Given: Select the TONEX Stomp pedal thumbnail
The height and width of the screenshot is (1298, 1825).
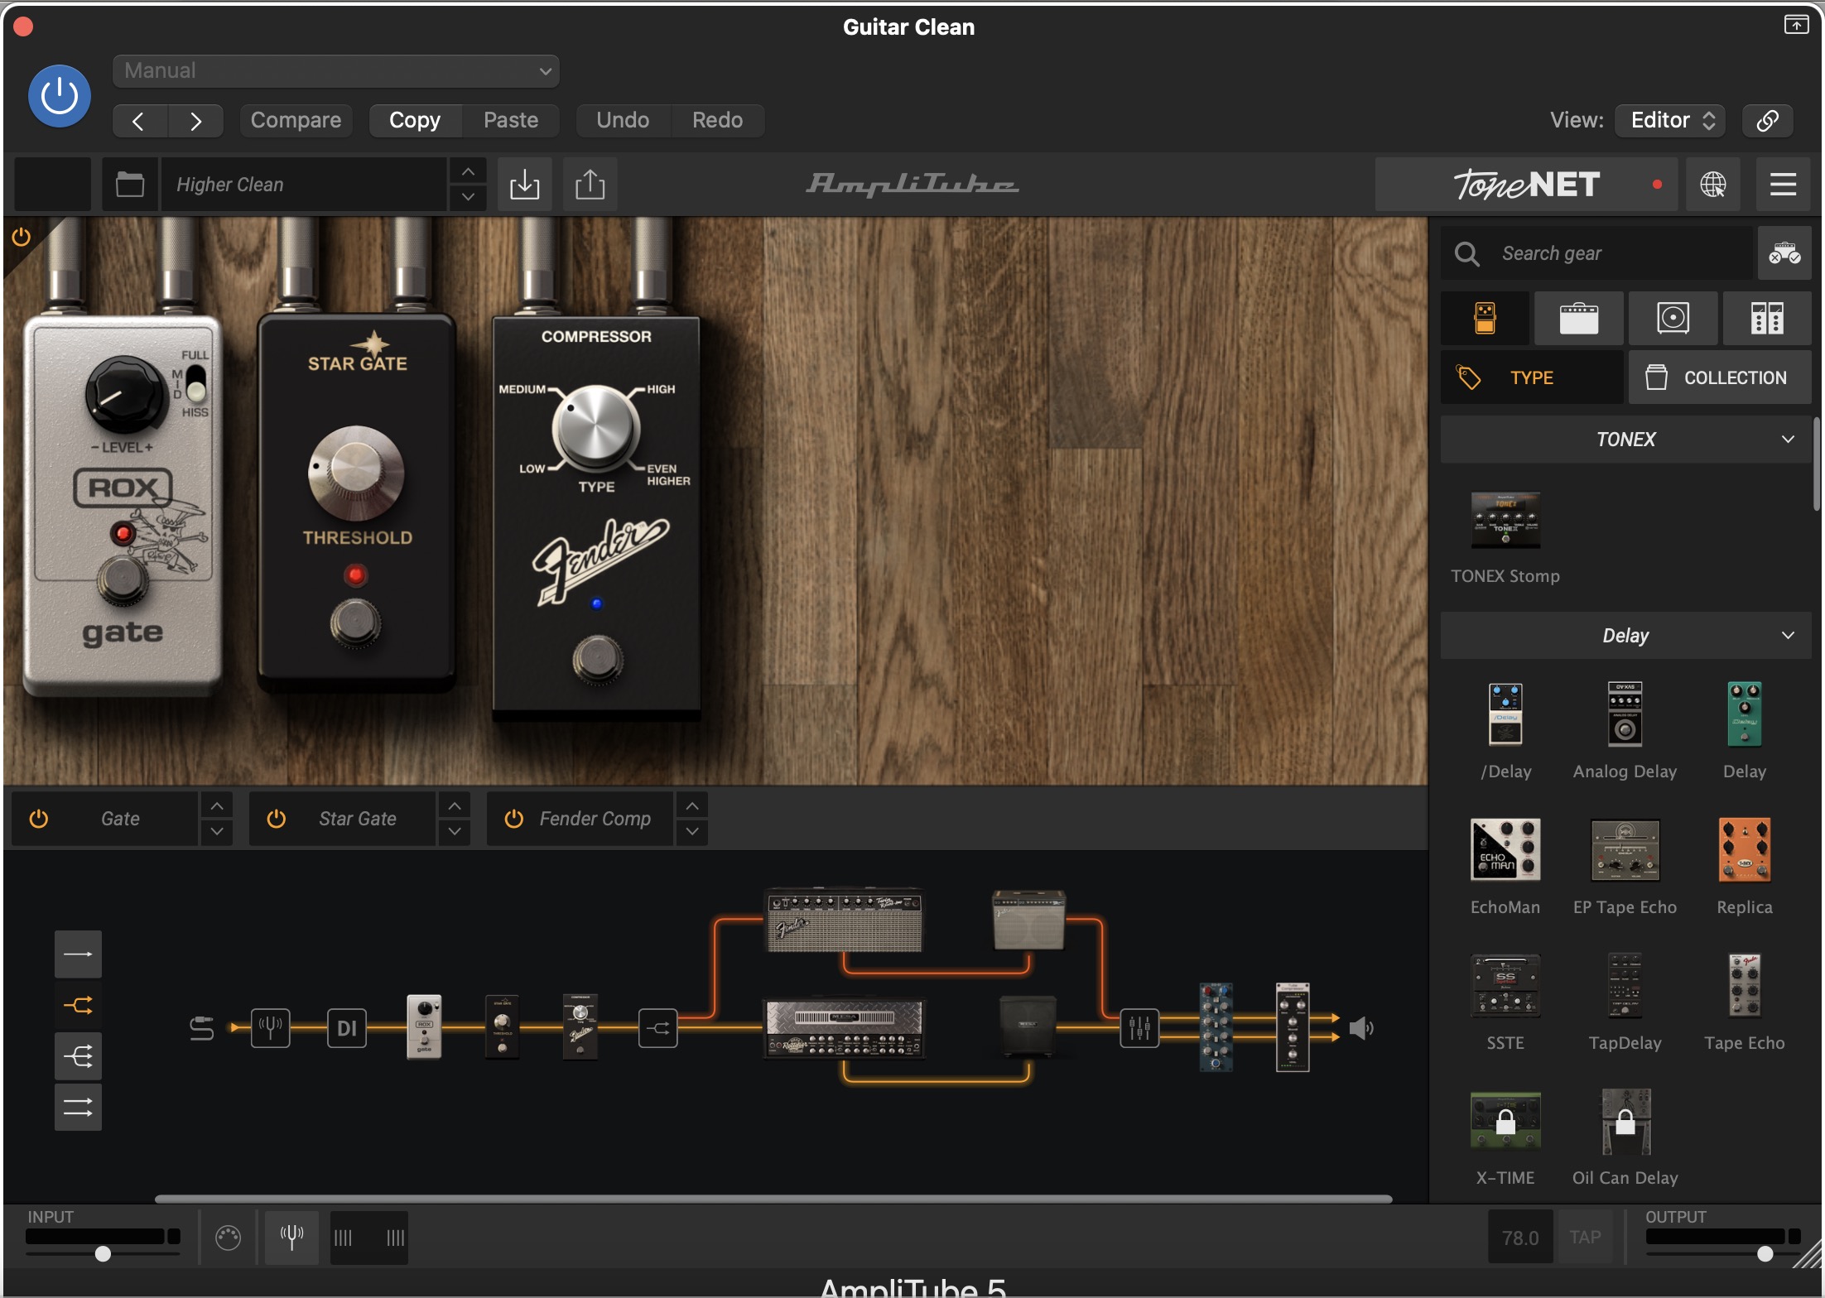Looking at the screenshot, I should [1505, 521].
